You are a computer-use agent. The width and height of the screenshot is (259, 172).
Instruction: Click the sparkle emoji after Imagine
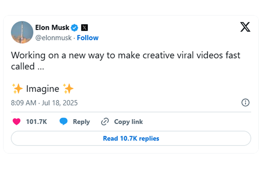point(68,89)
